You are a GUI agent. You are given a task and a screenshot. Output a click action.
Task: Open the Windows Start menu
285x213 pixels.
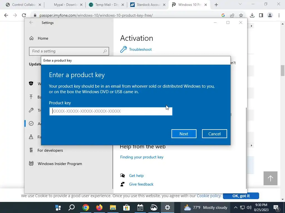(x=58, y=207)
